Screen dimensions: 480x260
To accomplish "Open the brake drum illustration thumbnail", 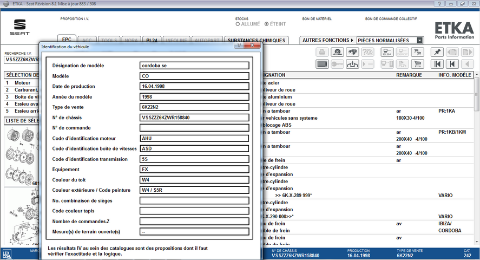I will click(22, 217).
